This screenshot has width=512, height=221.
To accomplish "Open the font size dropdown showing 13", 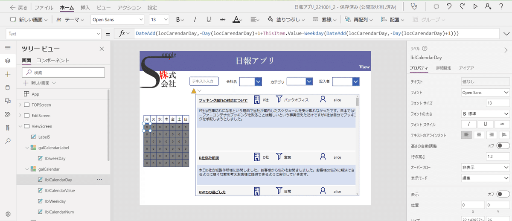I will coord(159,20).
